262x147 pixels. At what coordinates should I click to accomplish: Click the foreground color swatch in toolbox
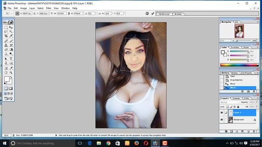(x=7, y=79)
